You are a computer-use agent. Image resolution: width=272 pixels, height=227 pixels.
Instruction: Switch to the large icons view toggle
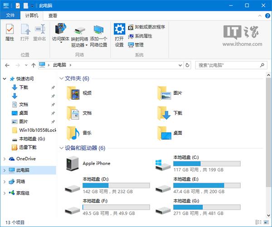(266, 222)
